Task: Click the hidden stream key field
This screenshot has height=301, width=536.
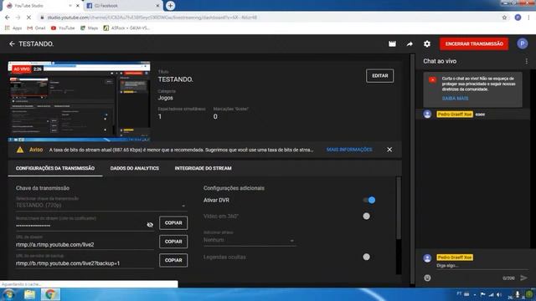Action: point(80,226)
